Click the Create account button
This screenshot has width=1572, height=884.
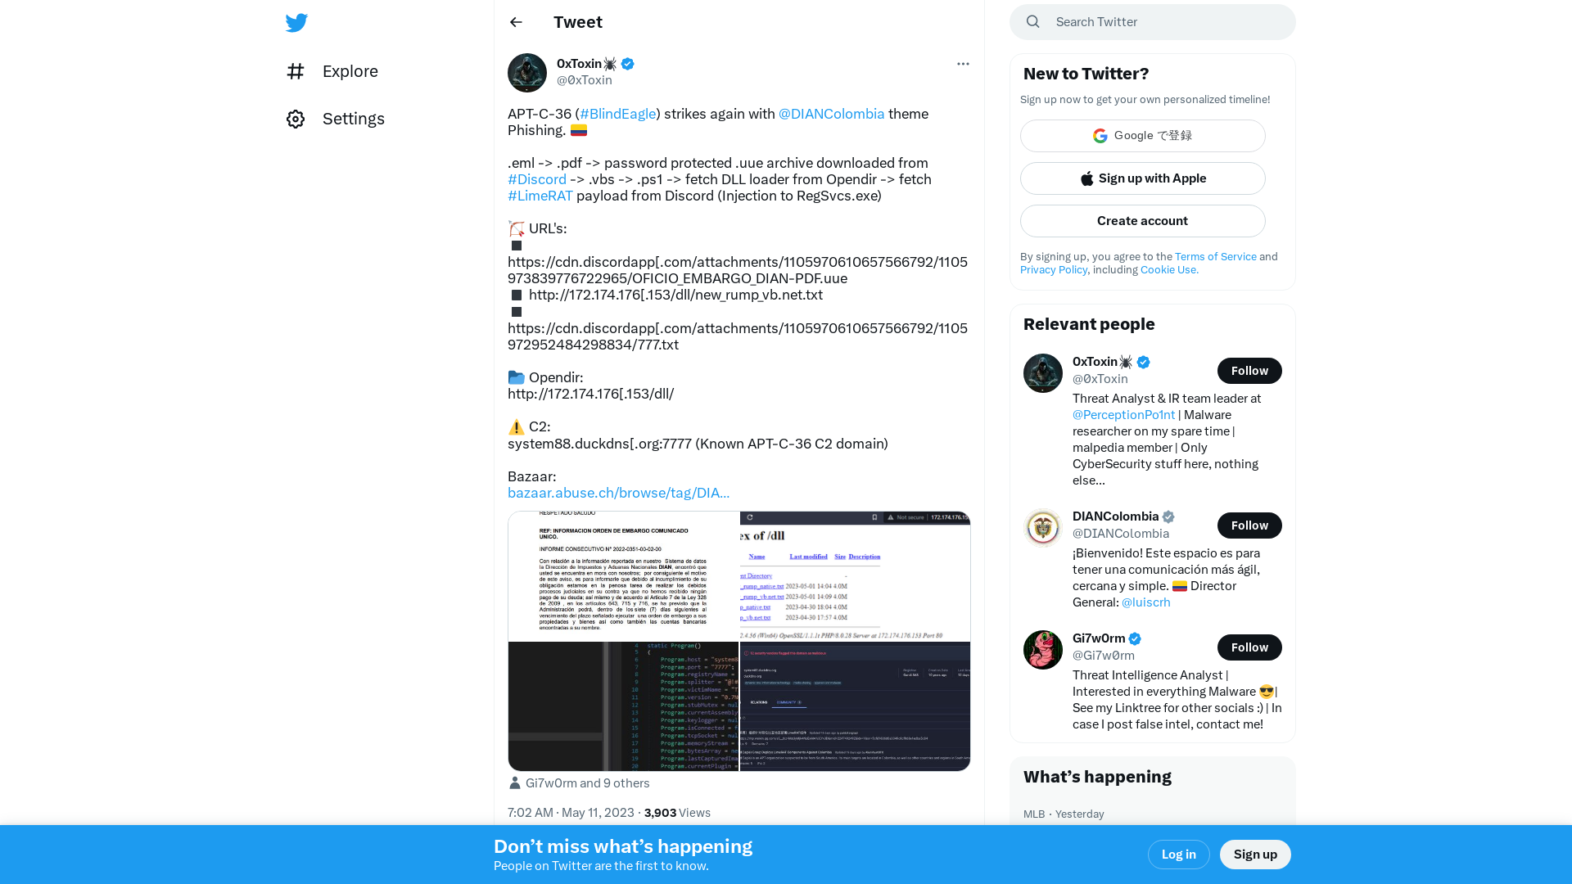click(1142, 220)
